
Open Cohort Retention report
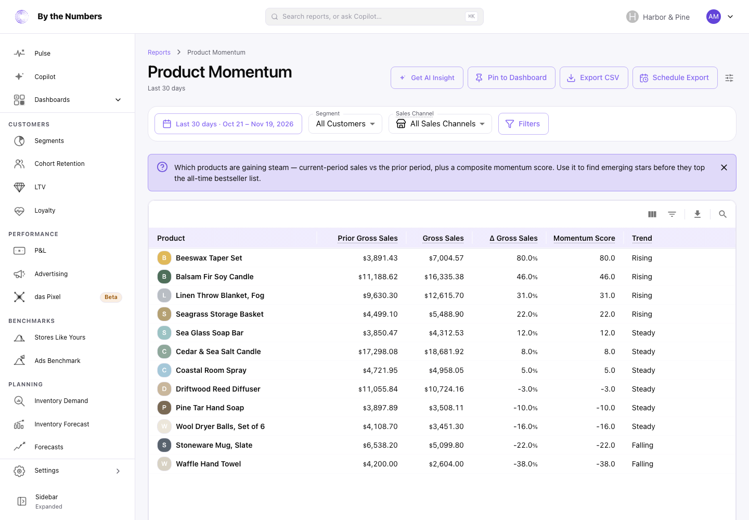(x=68, y=164)
